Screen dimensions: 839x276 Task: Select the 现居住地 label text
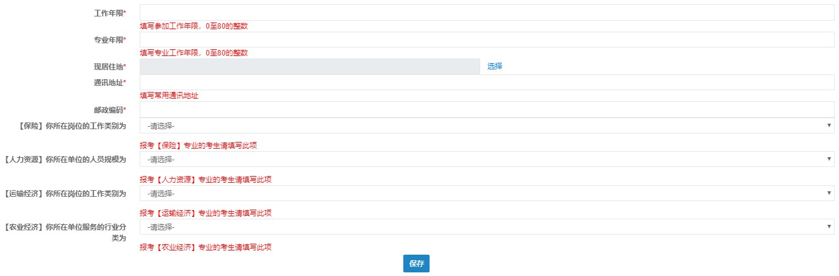[109, 67]
